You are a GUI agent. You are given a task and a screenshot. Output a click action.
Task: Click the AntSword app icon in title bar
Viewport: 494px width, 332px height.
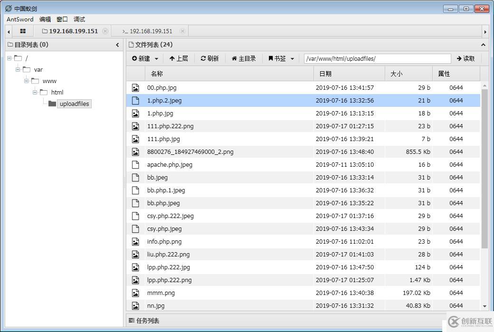(x=9, y=9)
